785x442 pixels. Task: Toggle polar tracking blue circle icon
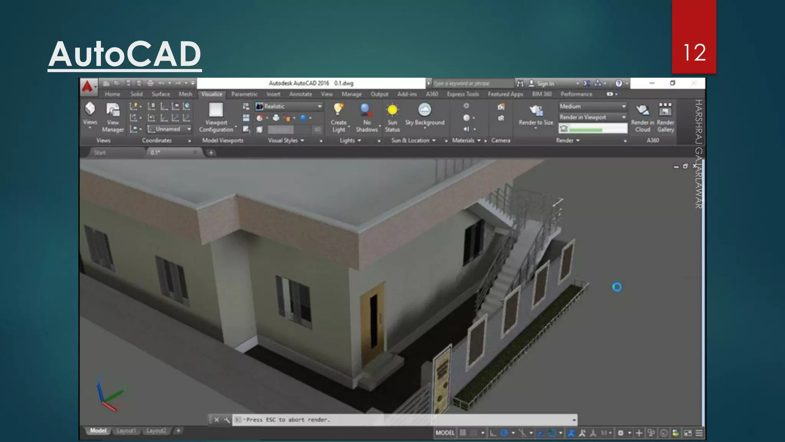[x=504, y=433]
